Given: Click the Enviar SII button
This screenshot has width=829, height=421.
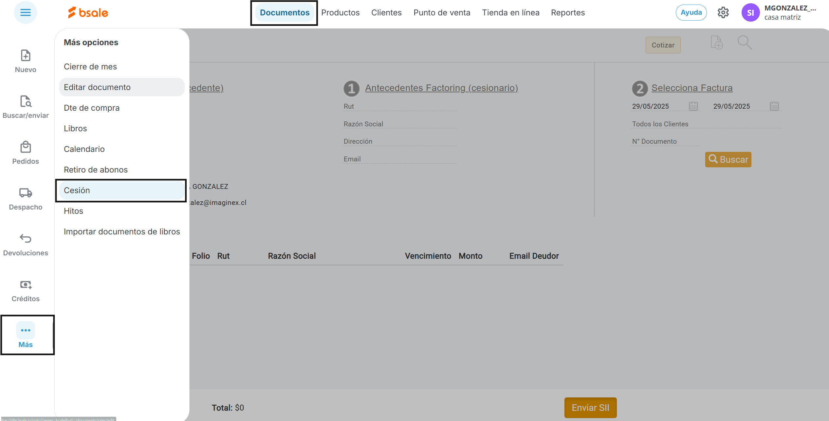Looking at the screenshot, I should [x=590, y=408].
